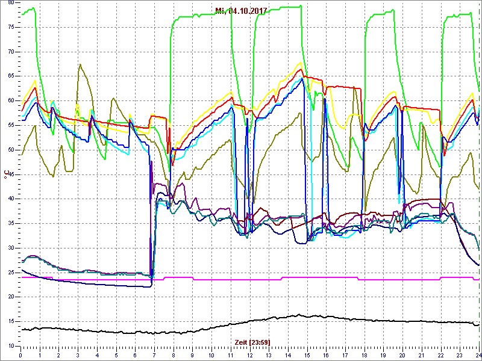Select hour 24 on the time axis
This screenshot has width=482, height=361.
click(x=478, y=354)
